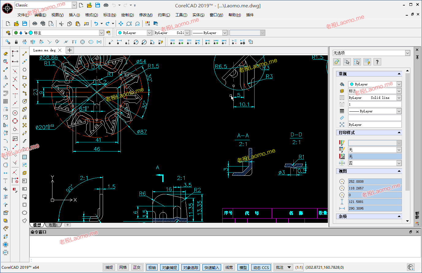The width and height of the screenshot is (422, 273).
Task: Click the linetype scale field showing 1
Action: (375, 104)
